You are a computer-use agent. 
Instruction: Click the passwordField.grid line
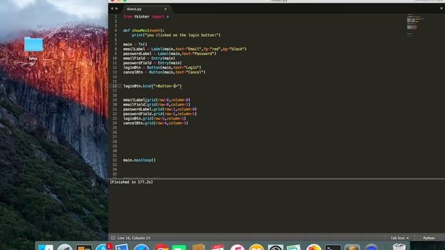point(160,114)
